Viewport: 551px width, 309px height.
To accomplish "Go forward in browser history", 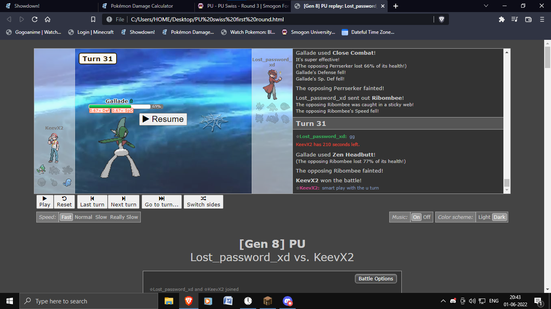I will coord(22,19).
